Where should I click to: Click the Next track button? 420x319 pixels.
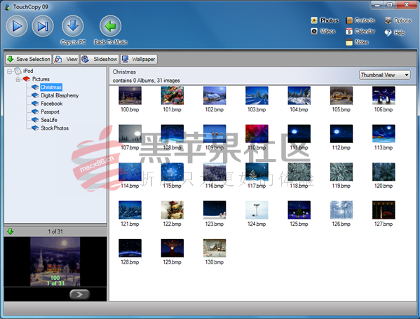click(x=43, y=26)
